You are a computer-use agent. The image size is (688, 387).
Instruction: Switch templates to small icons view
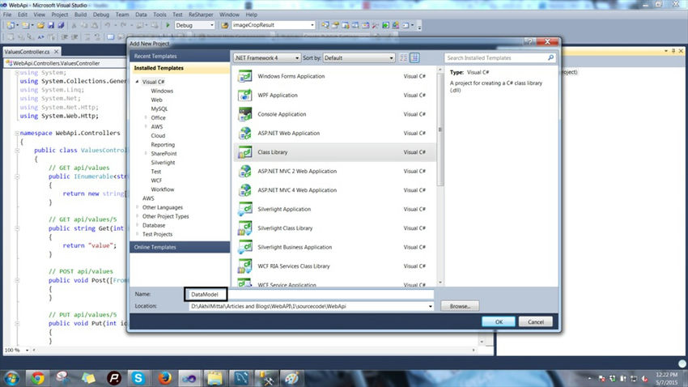point(403,58)
